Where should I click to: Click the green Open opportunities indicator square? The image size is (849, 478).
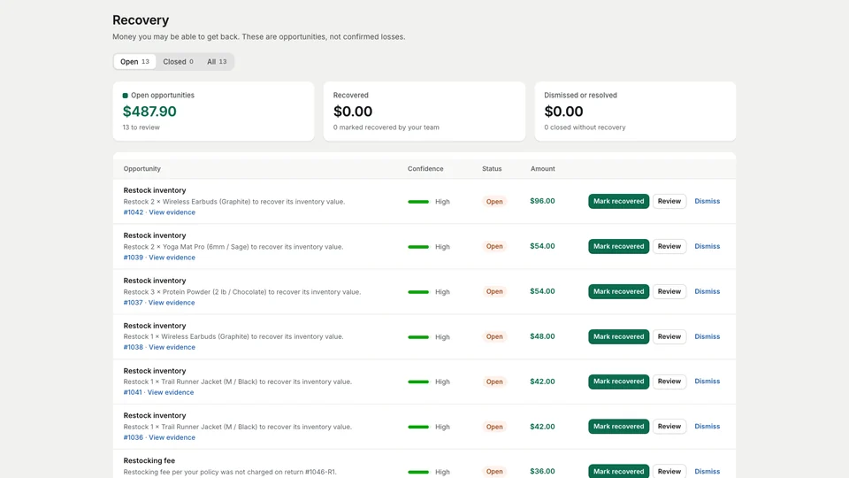[125, 96]
